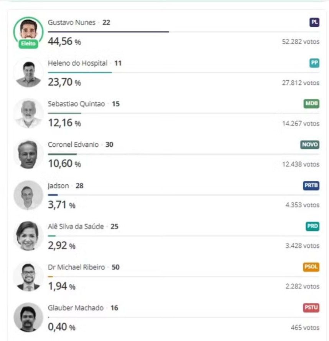The height and width of the screenshot is (341, 329).
Task: Open Heleno do Hospital's photo
Action: click(x=28, y=73)
